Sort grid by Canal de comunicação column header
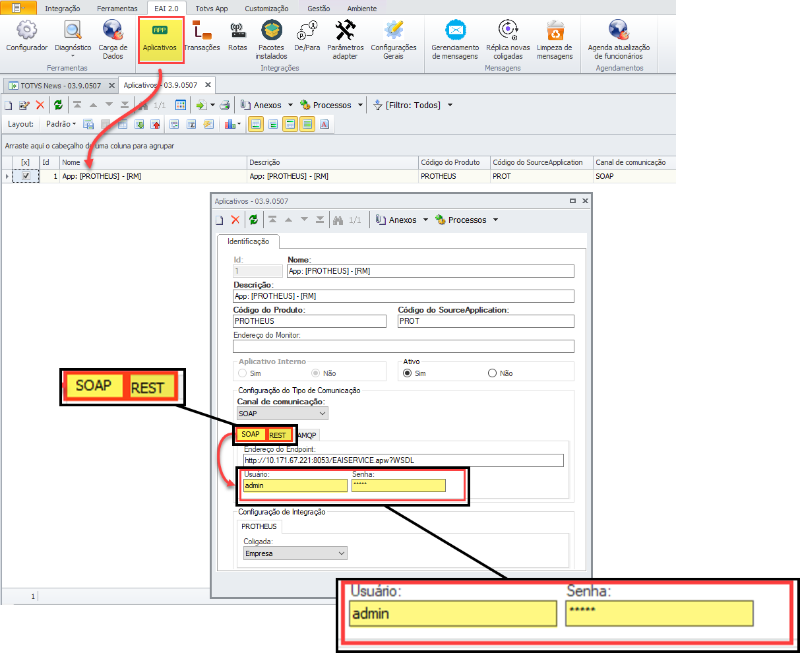This screenshot has height=653, width=800. pyautogui.click(x=634, y=162)
